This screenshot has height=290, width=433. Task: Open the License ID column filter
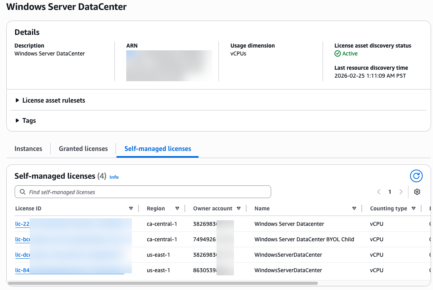131,208
